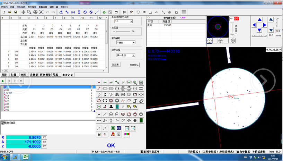This screenshot has width=283, height=161.
Task: Click the green play run button
Action: (x=3, y=80)
